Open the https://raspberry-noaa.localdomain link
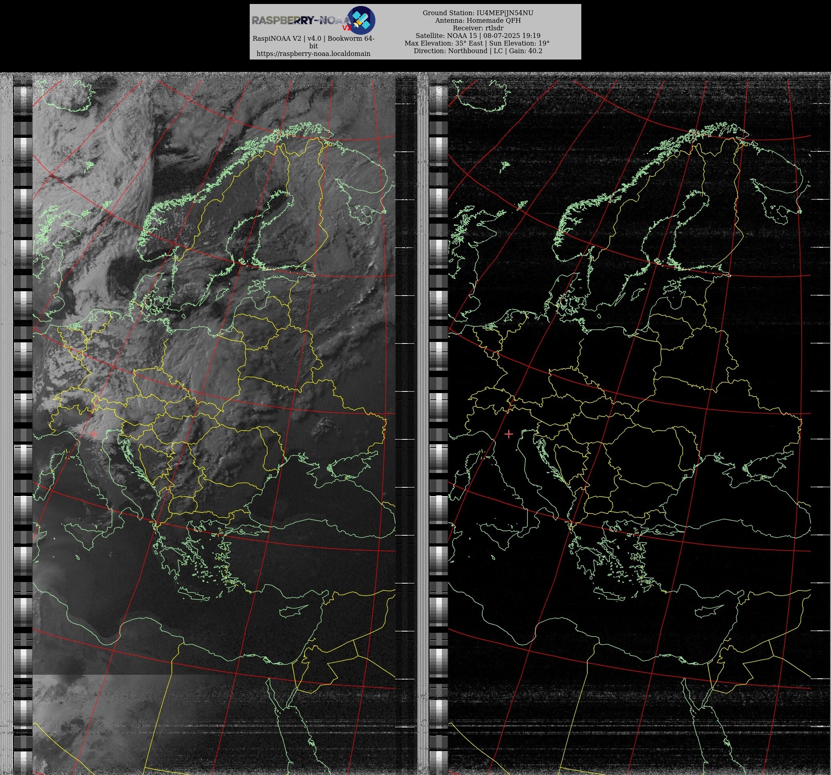 (314, 54)
